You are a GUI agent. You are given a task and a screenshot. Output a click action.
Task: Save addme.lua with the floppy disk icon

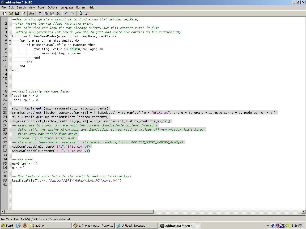pos(17,14)
